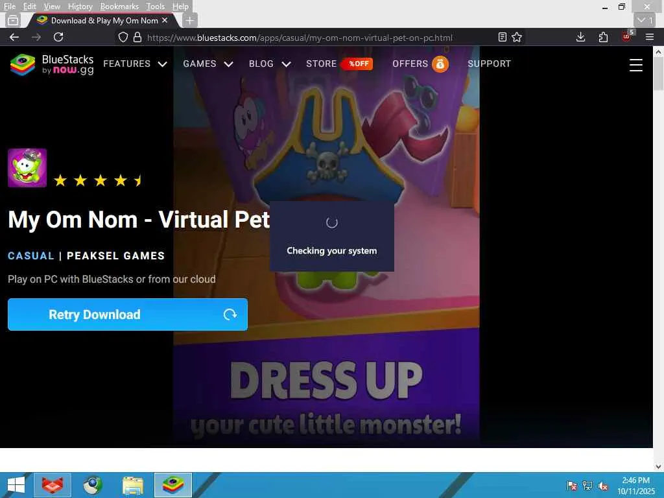The height and width of the screenshot is (498, 664).
Task: Click the retry arrow in Retry Download
Action: click(230, 314)
